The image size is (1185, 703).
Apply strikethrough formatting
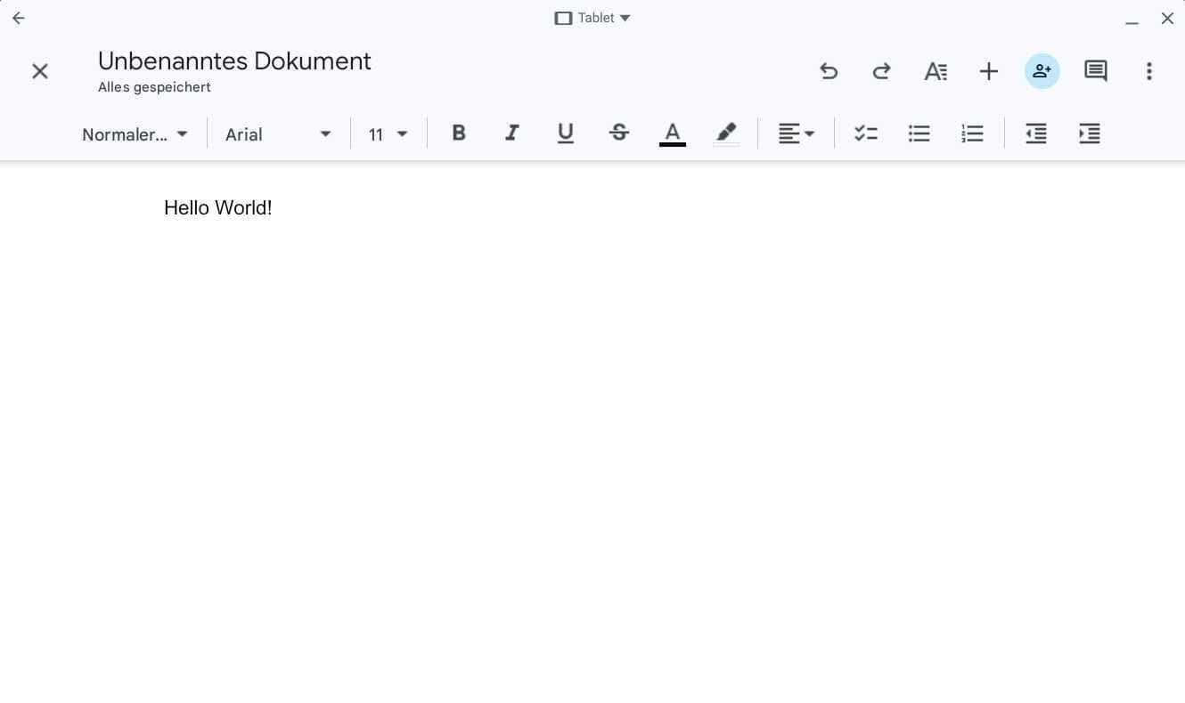coord(619,133)
